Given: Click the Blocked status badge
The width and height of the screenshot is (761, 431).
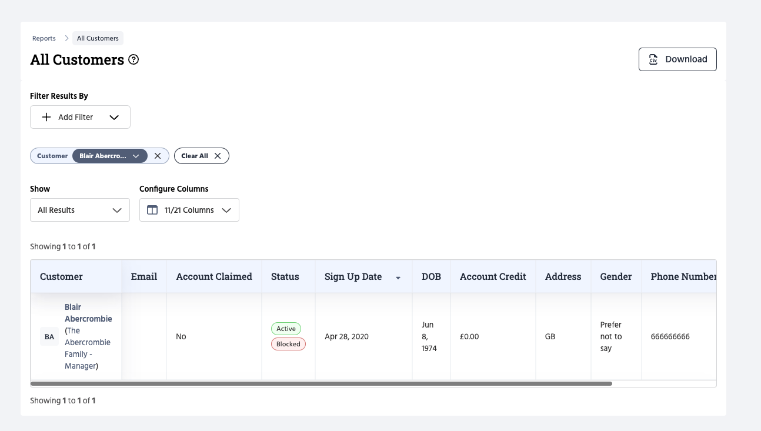Looking at the screenshot, I should pos(288,344).
